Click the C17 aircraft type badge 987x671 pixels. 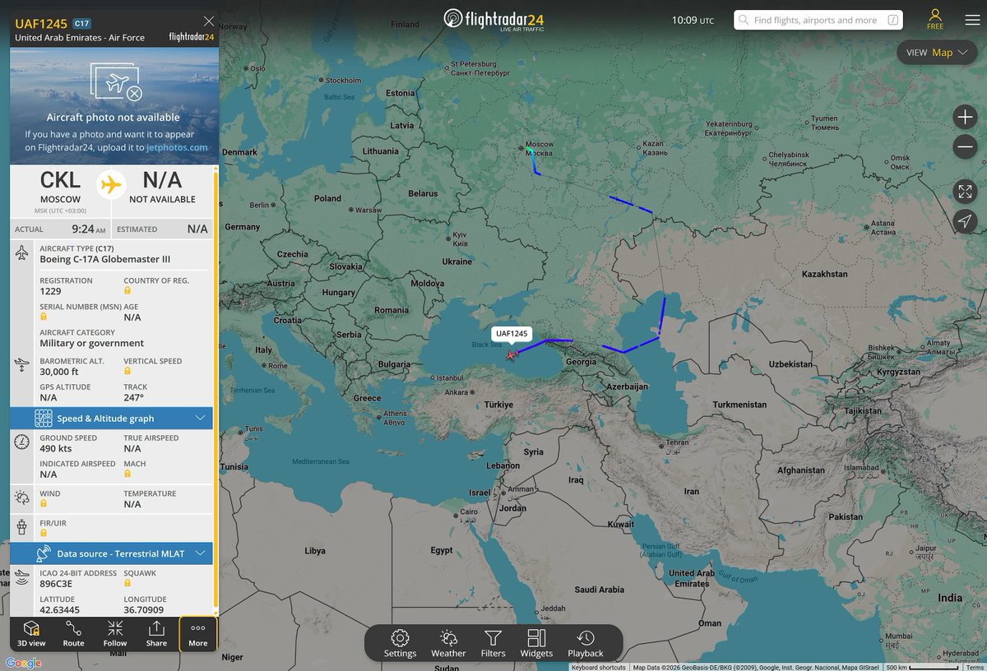(x=82, y=24)
